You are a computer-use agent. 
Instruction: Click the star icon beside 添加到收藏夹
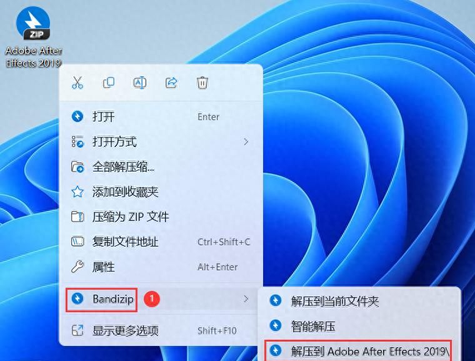(77, 191)
